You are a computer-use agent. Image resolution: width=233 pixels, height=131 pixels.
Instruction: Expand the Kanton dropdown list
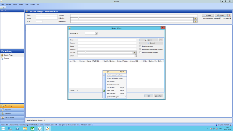coord(135,55)
